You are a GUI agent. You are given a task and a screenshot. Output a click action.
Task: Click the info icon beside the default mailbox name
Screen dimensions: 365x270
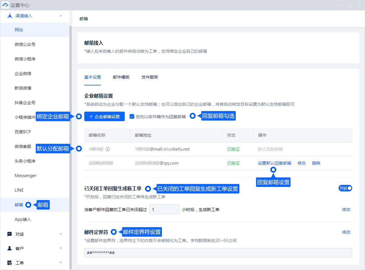pyautogui.click(x=108, y=149)
